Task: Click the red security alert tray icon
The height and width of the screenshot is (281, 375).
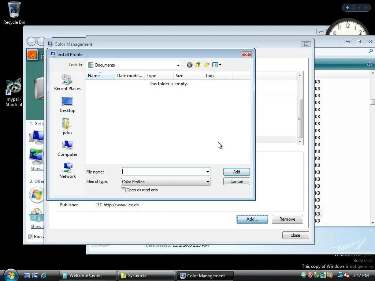Action: (x=310, y=275)
